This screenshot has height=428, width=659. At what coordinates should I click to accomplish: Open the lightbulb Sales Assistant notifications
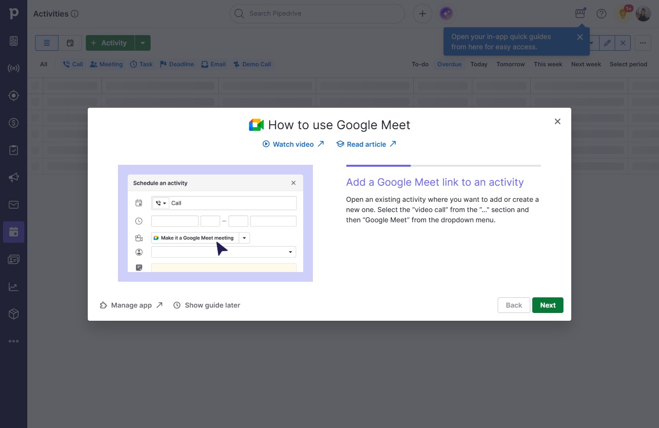click(623, 14)
